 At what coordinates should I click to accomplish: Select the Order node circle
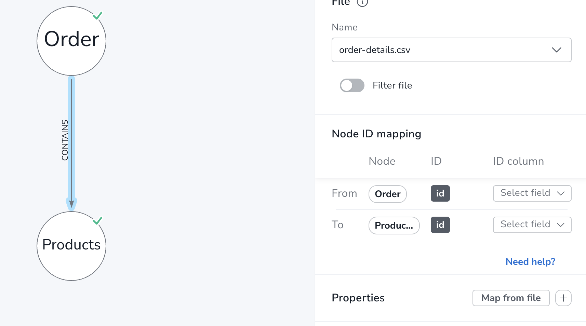71,41
